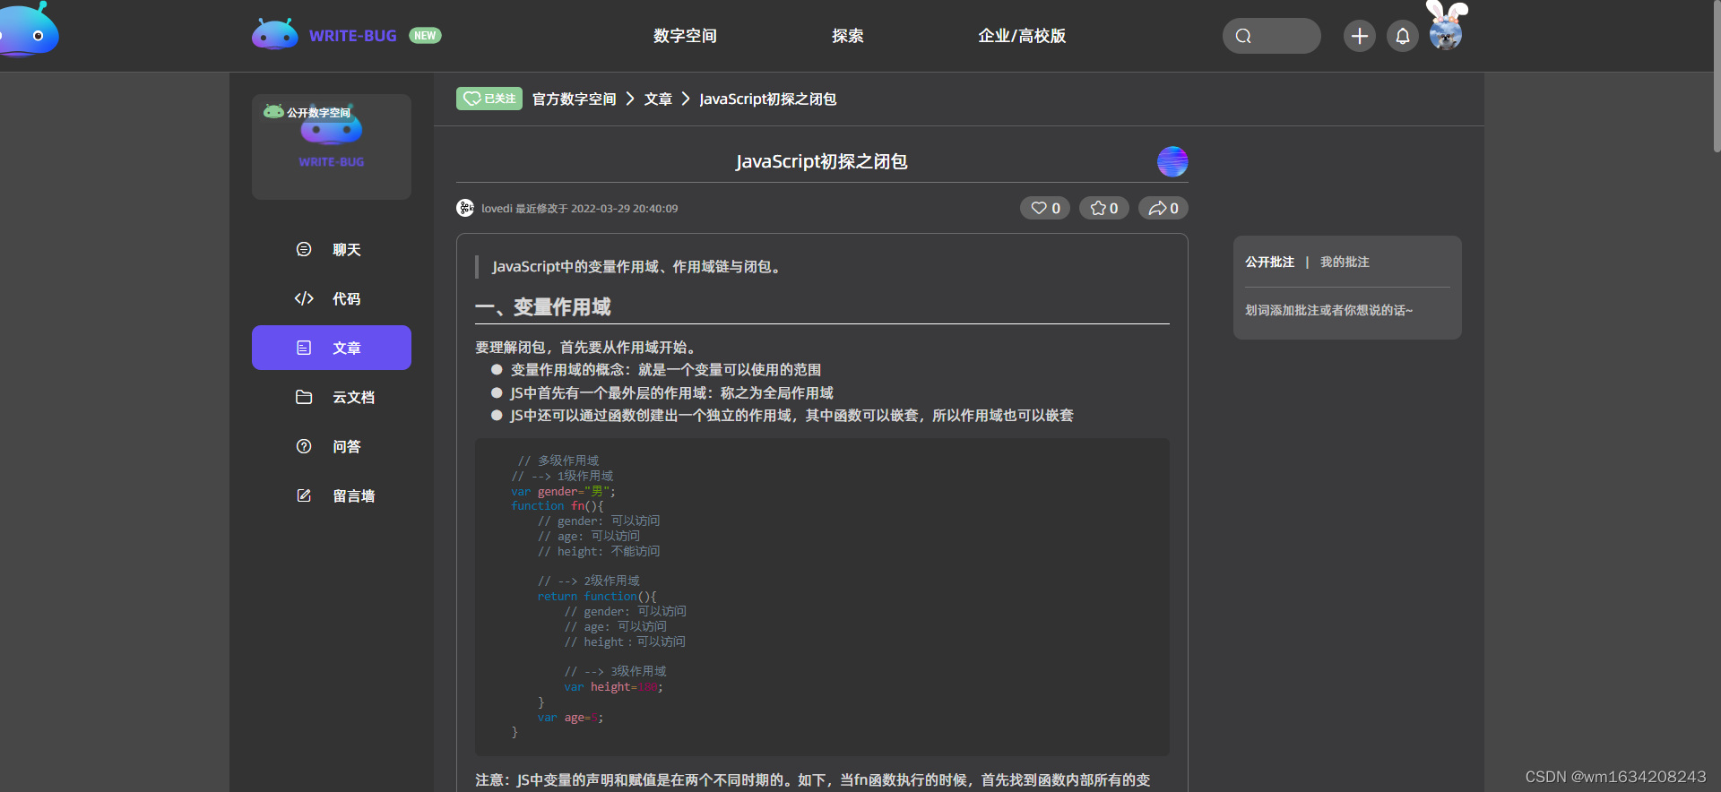Open the 数字空间 menu
This screenshot has height=792, width=1721.
[685, 36]
